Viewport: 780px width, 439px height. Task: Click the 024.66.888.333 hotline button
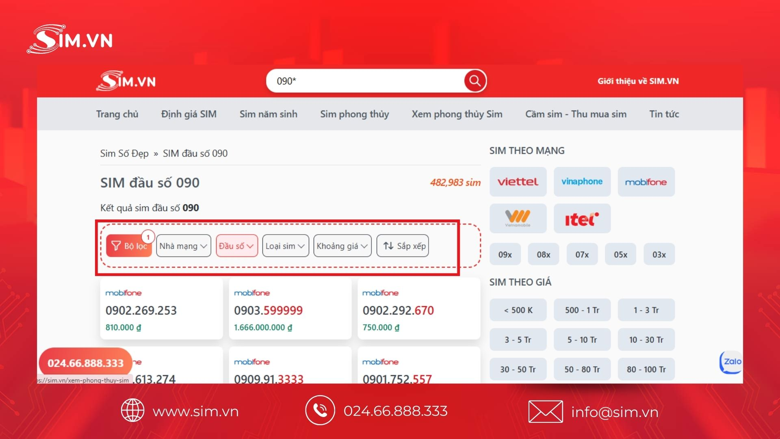coord(86,363)
